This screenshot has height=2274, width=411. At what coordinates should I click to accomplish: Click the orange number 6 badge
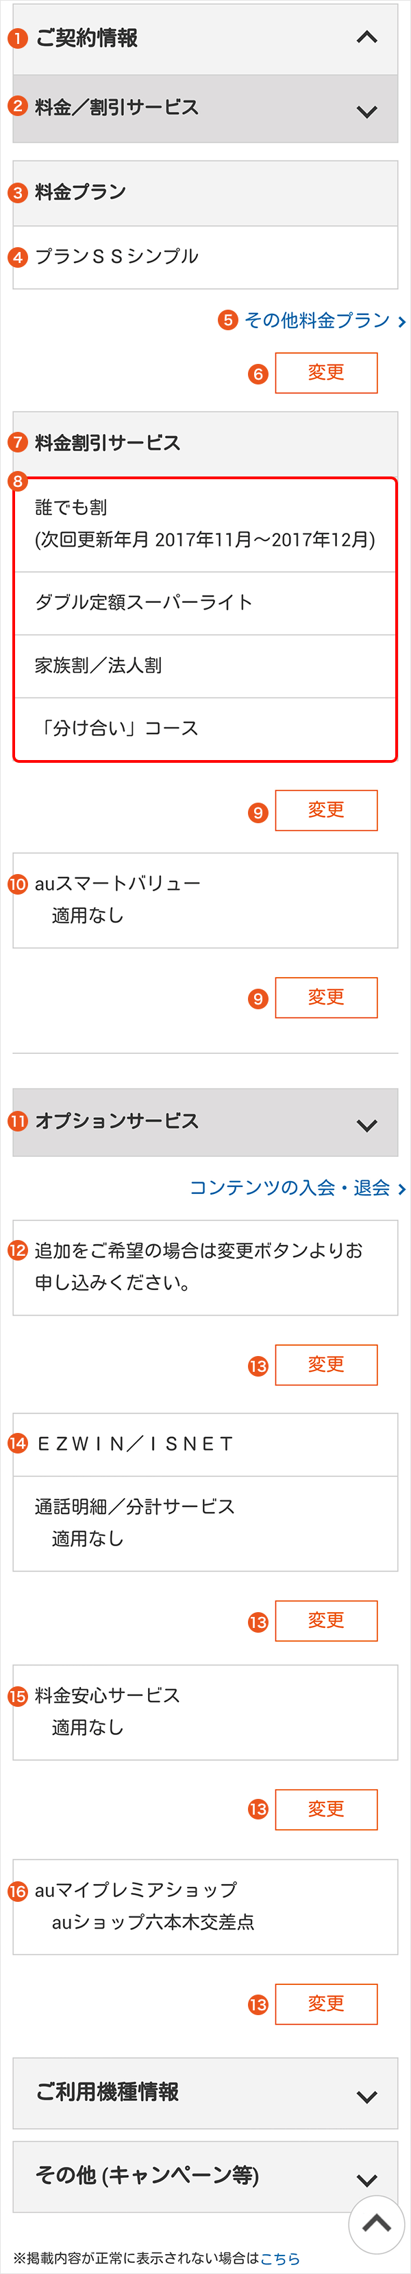pos(258,374)
